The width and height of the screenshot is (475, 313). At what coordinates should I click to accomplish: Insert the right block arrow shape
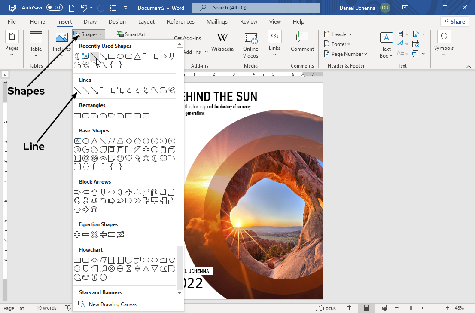point(77,192)
